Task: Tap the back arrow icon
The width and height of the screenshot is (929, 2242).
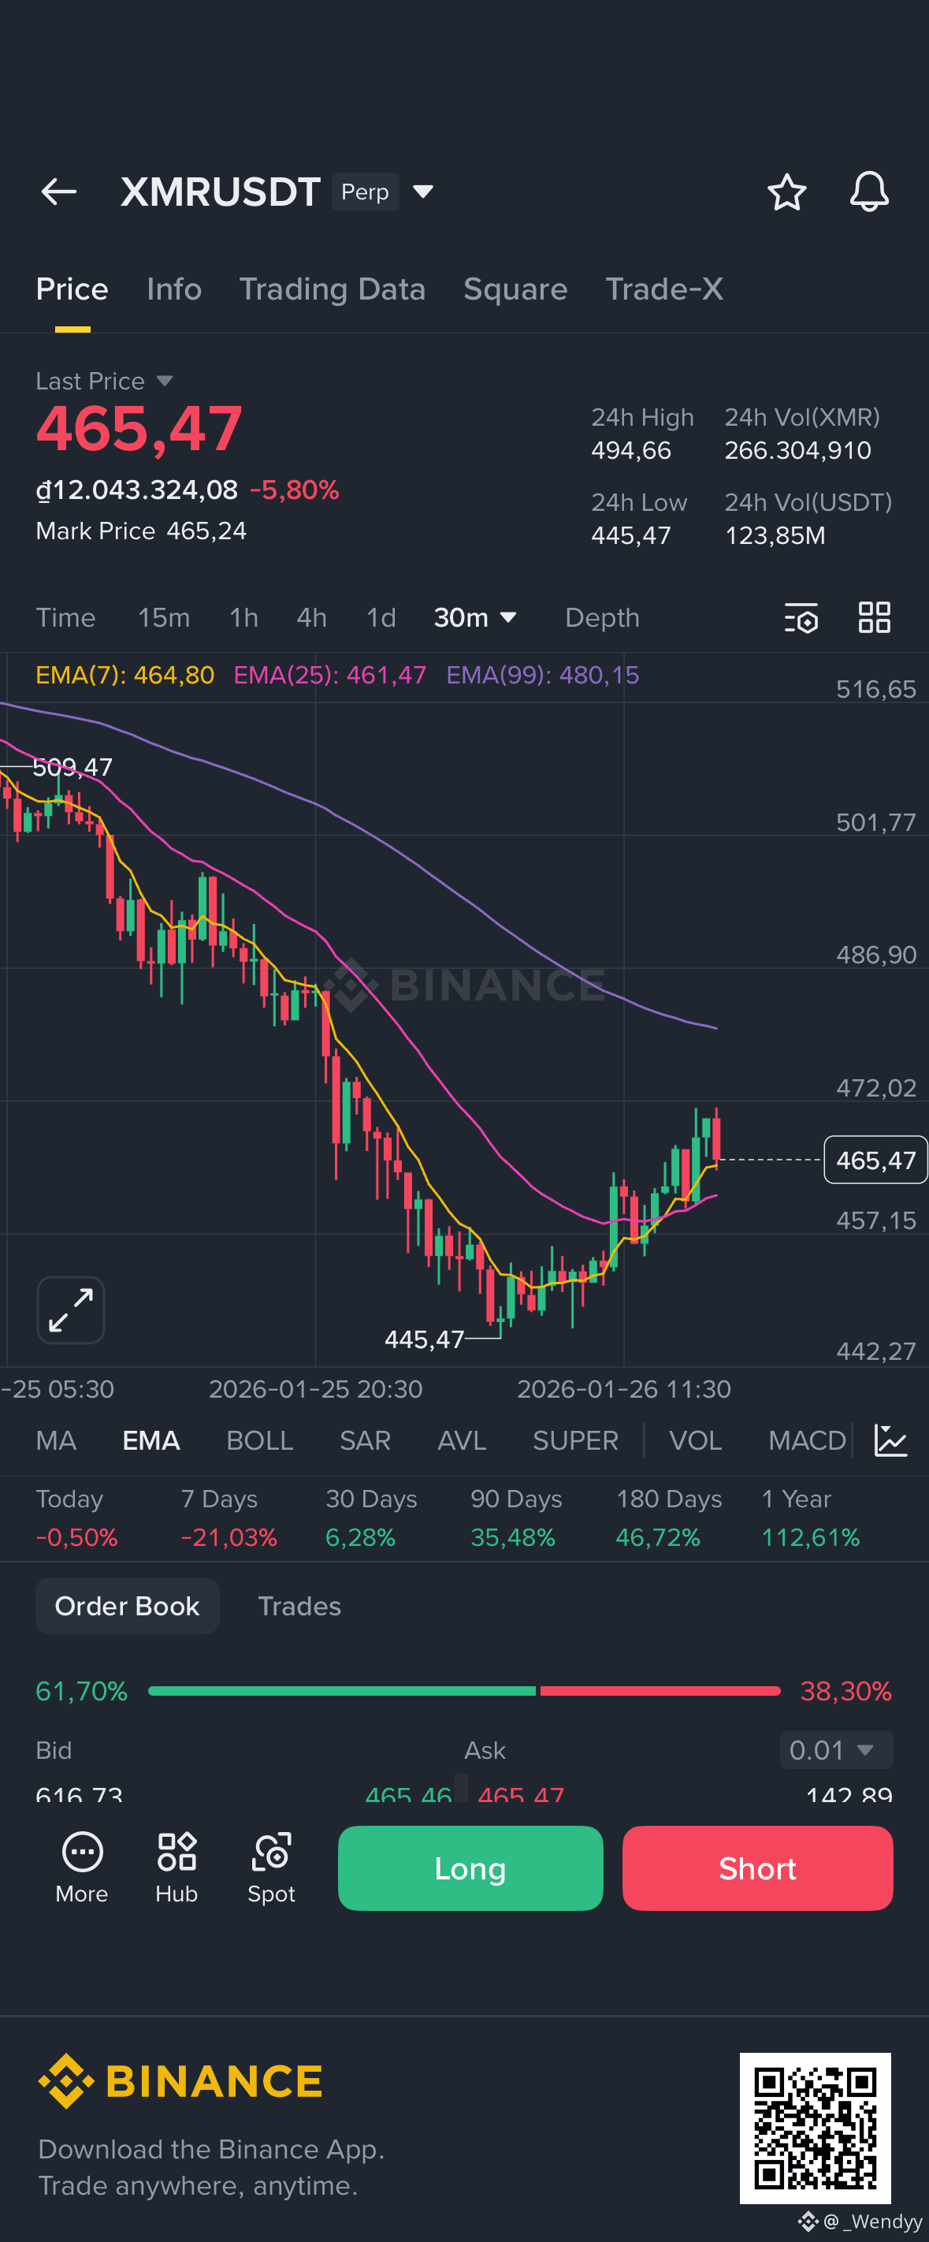Action: 59,192
